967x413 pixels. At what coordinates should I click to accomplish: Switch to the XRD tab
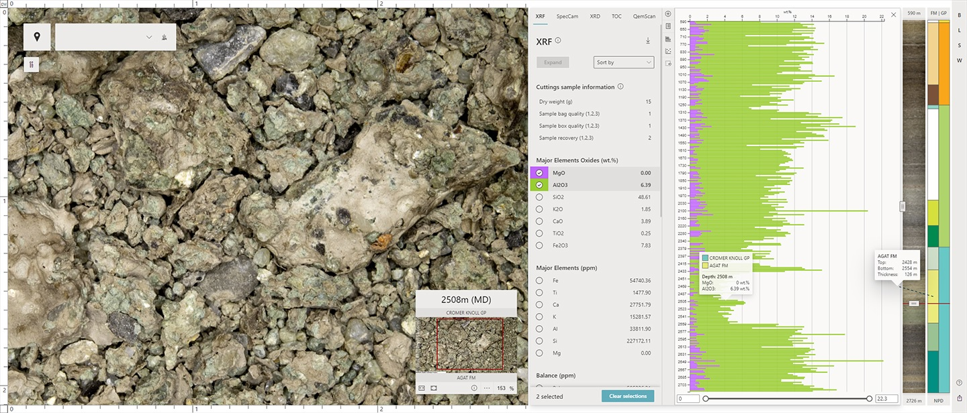(x=595, y=16)
